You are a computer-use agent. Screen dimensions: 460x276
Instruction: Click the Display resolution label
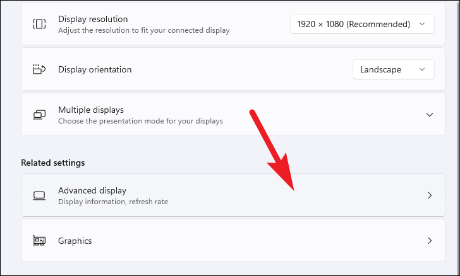(93, 20)
